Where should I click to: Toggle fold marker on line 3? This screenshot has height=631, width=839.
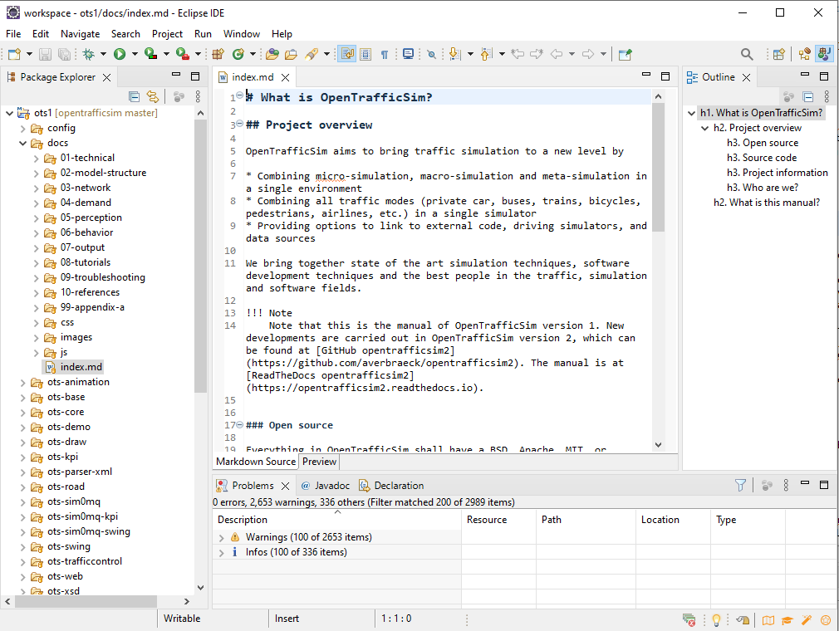[240, 123]
